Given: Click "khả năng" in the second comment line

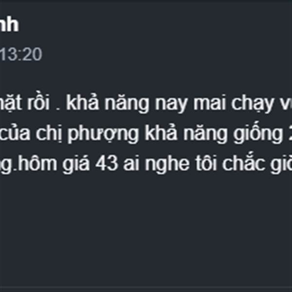Looking at the screenshot, I should pyautogui.click(x=186, y=134).
